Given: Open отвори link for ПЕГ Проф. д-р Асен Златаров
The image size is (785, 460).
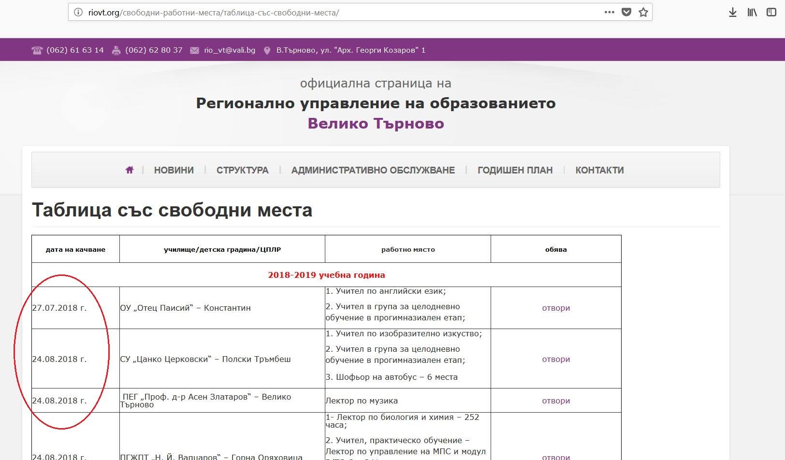Looking at the screenshot, I should coord(556,401).
